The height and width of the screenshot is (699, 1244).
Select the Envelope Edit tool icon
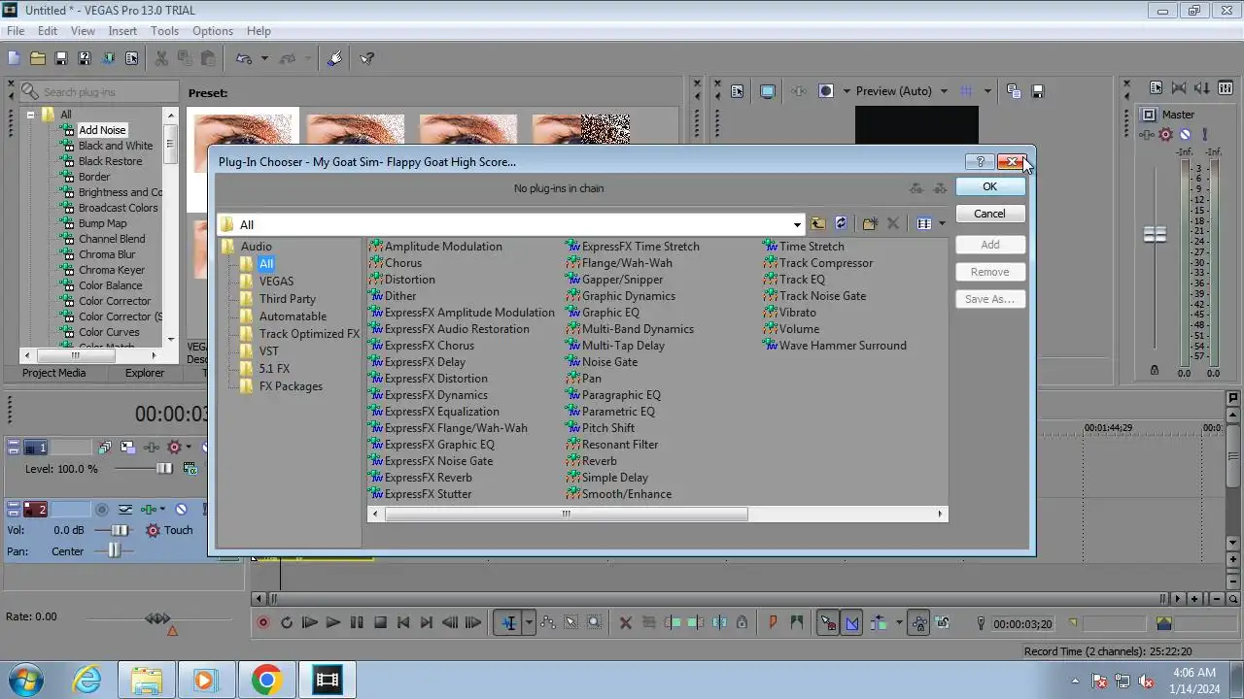click(x=548, y=622)
